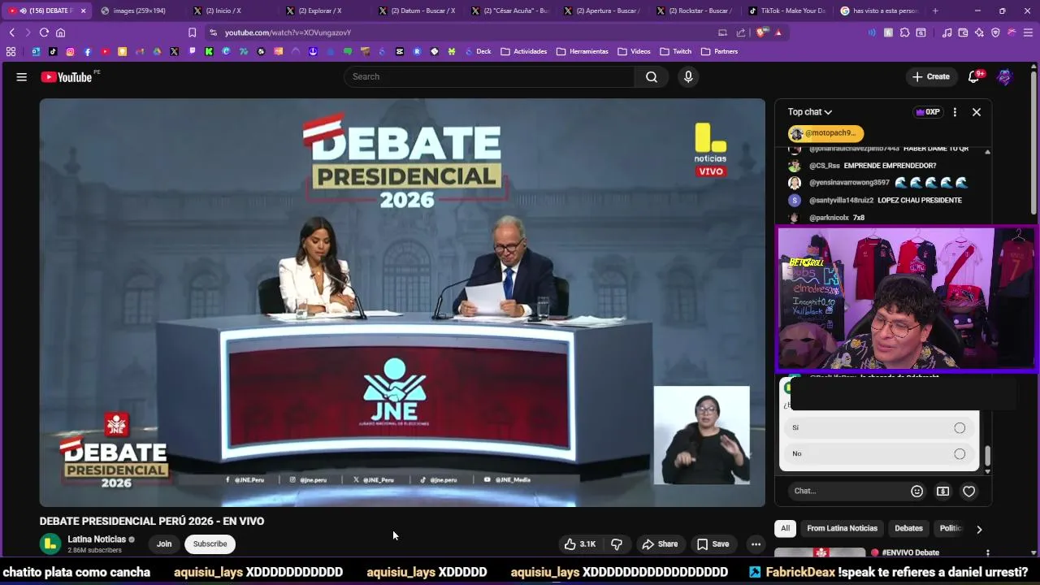
Task: Select the "All" filter chip
Action: [x=785, y=529]
